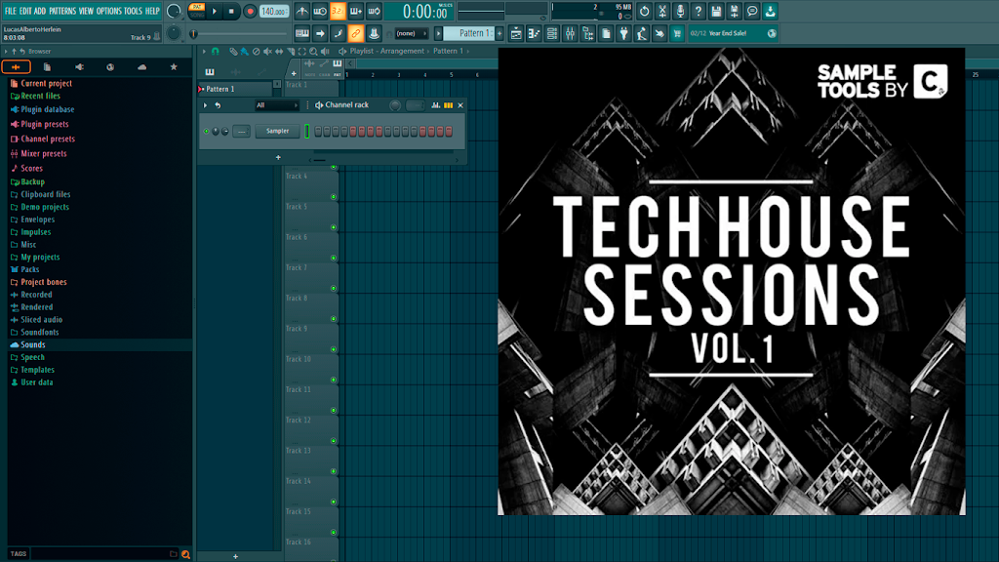
Task: Click the undo history circular arrow icon
Action: [x=644, y=11]
